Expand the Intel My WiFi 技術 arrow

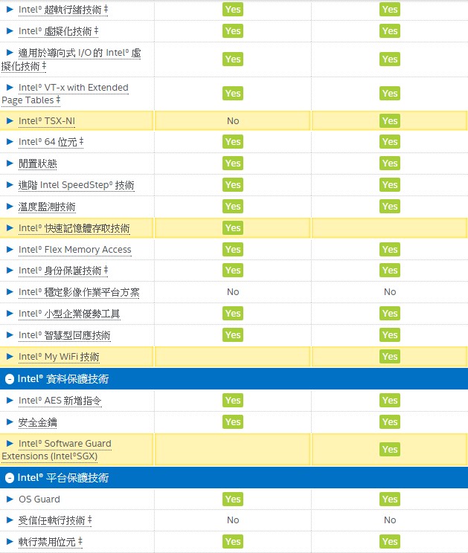coord(10,357)
